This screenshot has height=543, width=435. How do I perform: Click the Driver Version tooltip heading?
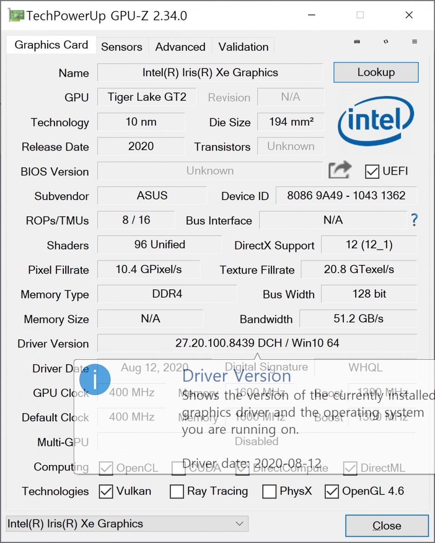237,376
